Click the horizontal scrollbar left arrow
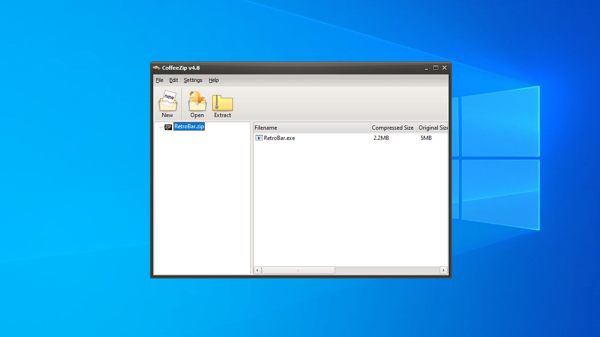This screenshot has height=337, width=600. point(257,271)
